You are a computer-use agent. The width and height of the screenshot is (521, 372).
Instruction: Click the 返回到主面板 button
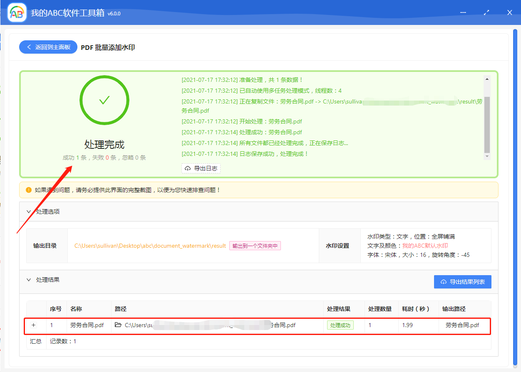click(48, 47)
